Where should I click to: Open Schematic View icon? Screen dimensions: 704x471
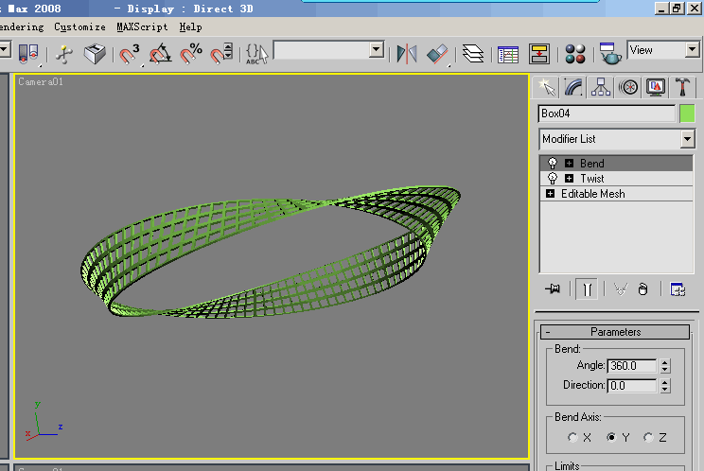point(538,54)
